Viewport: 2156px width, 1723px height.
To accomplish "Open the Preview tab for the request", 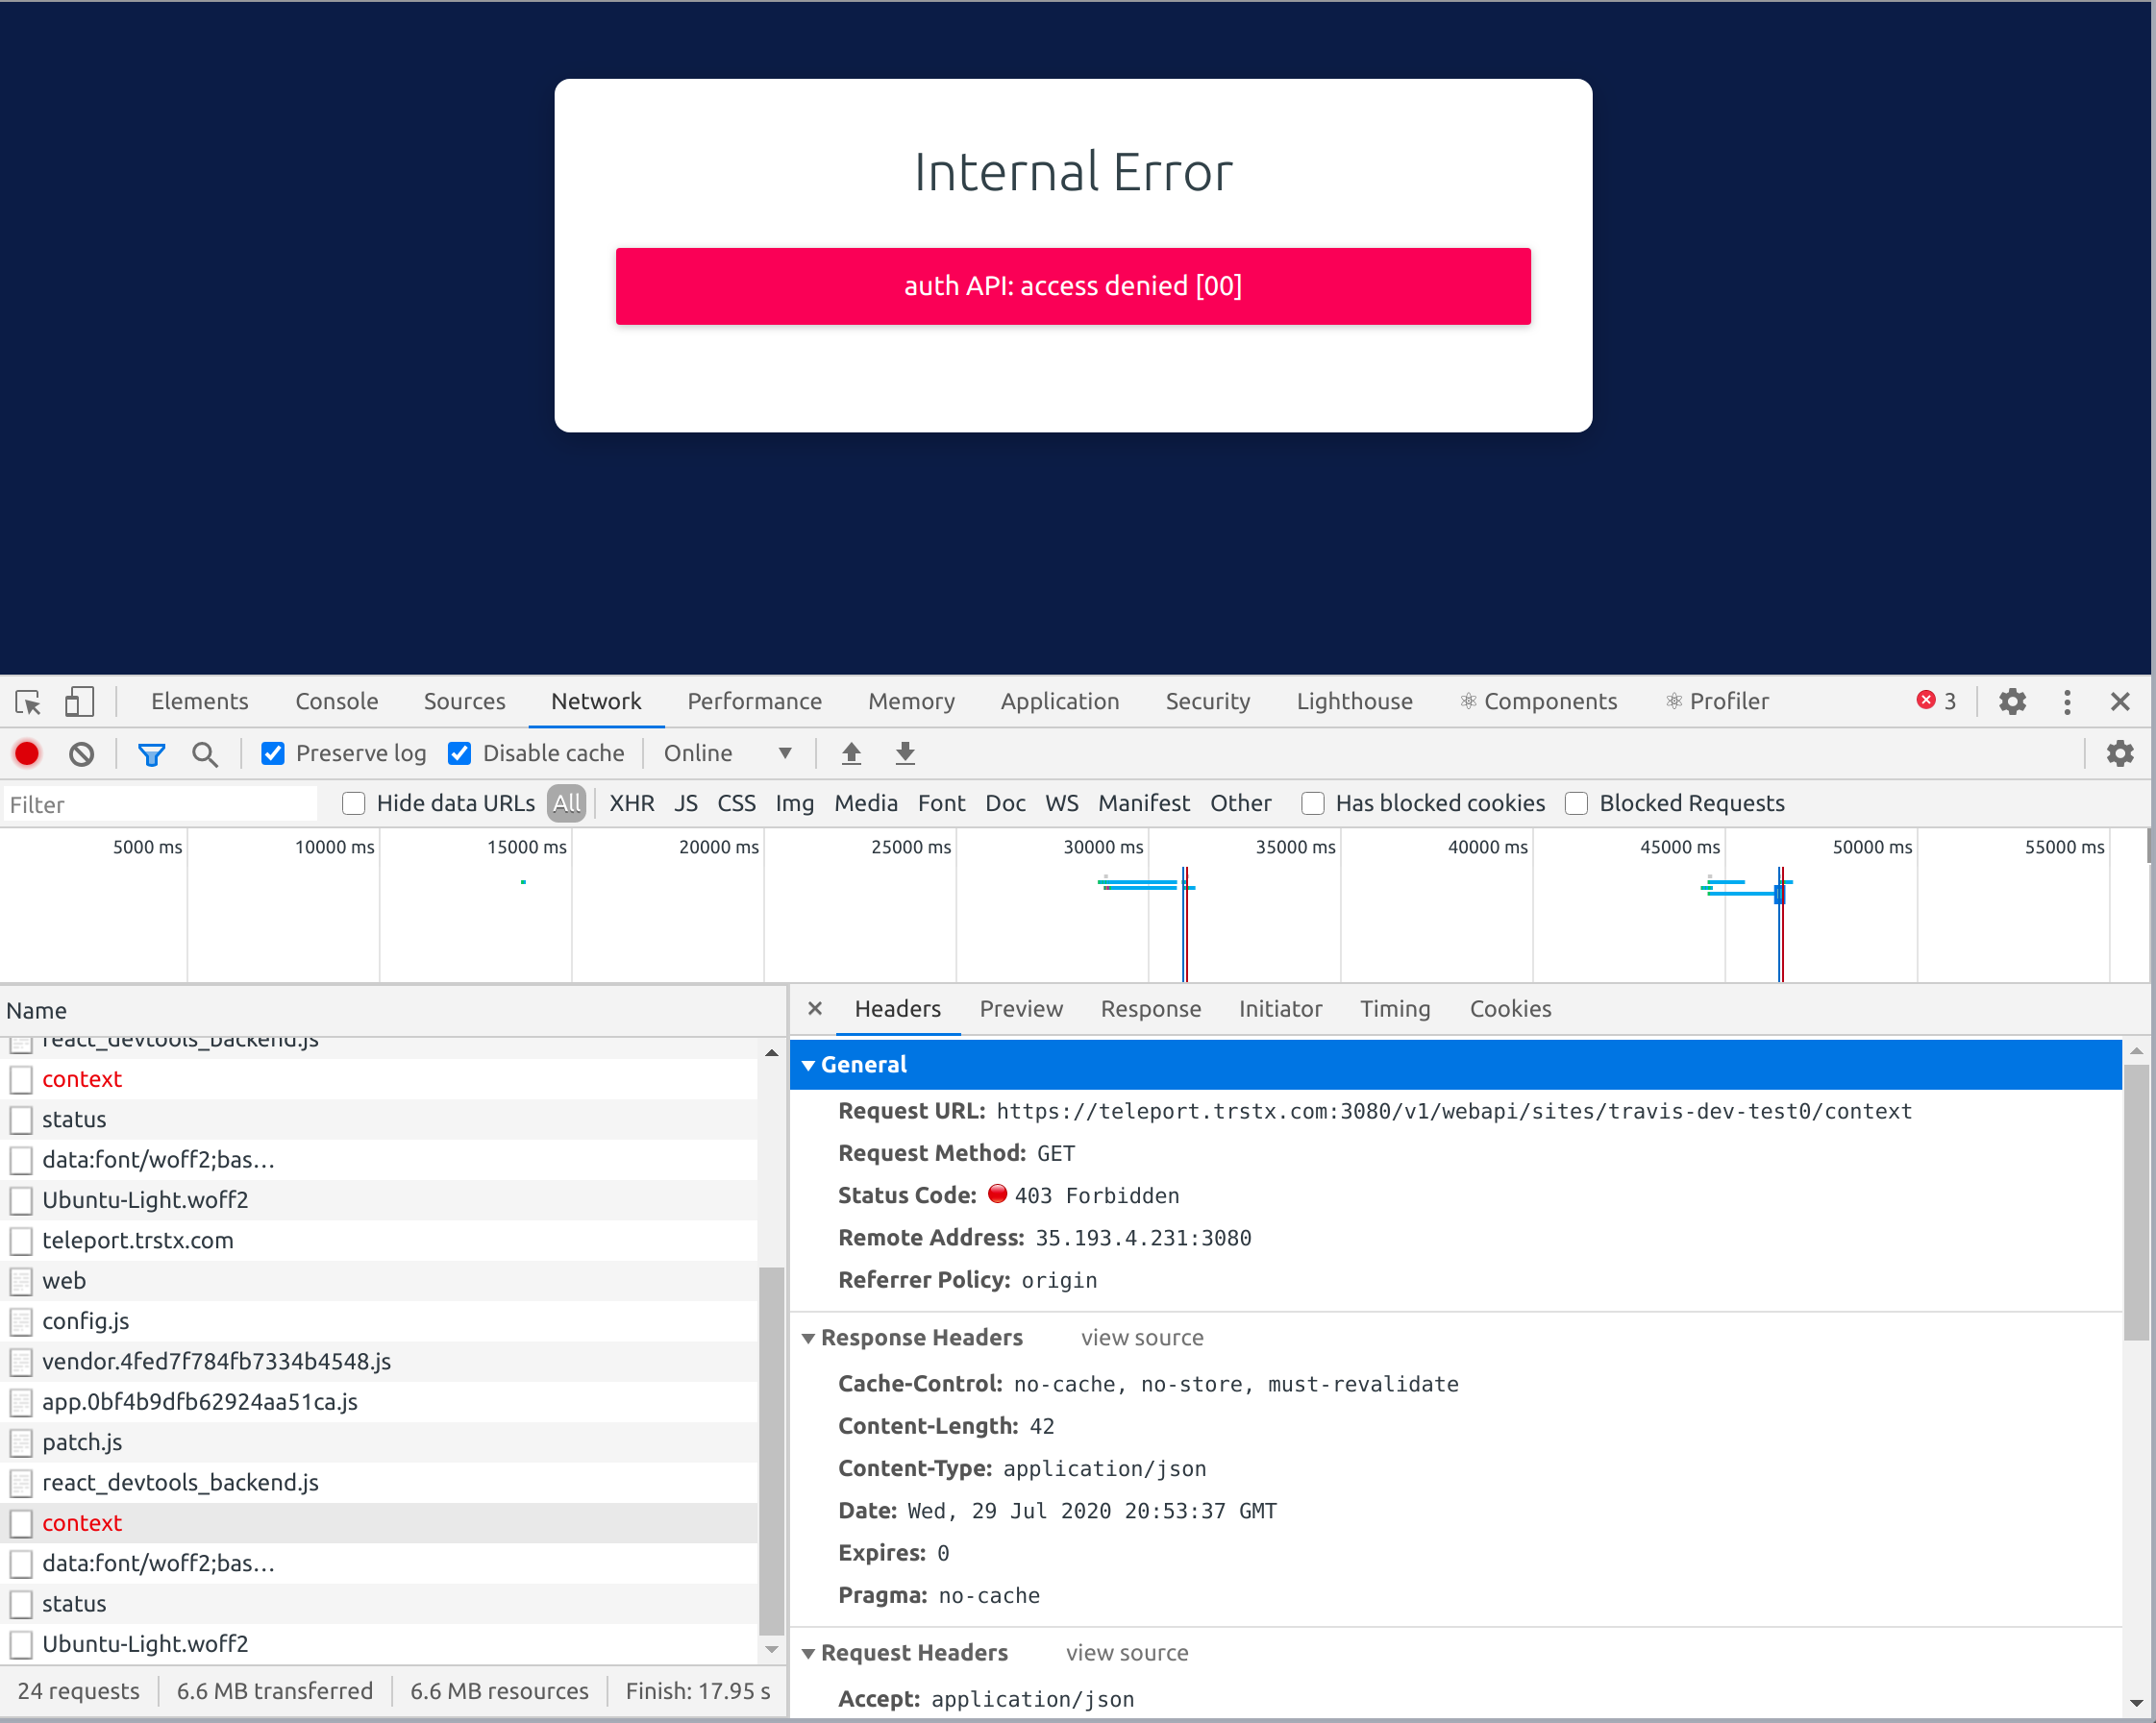I will [x=1021, y=1008].
